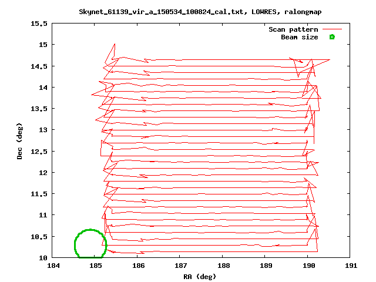Screen dimensions: 376x282
Task: Select the Beam size legend label
Action: coord(299,37)
